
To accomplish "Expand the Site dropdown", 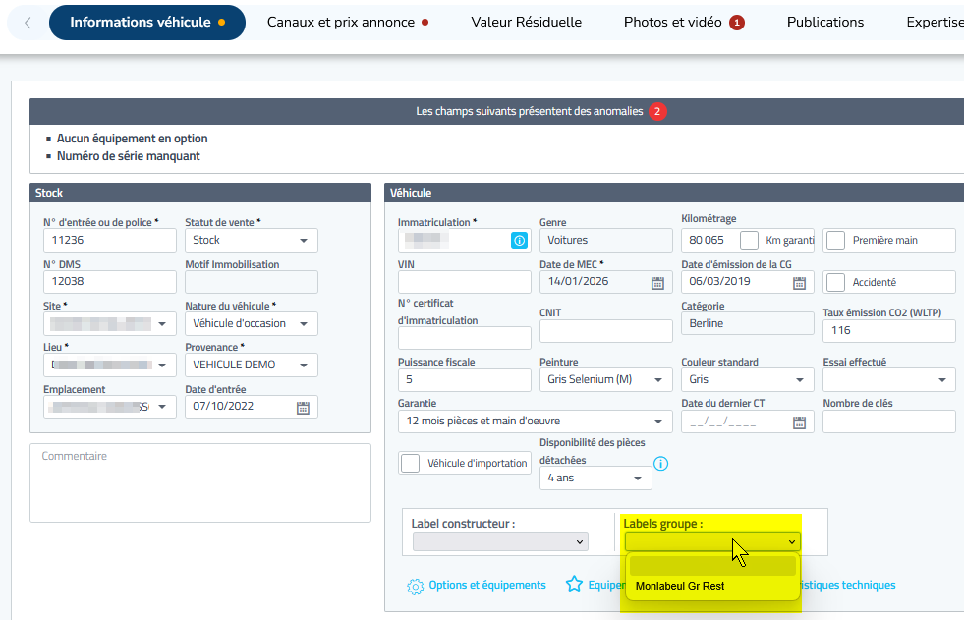I will tap(109, 324).
